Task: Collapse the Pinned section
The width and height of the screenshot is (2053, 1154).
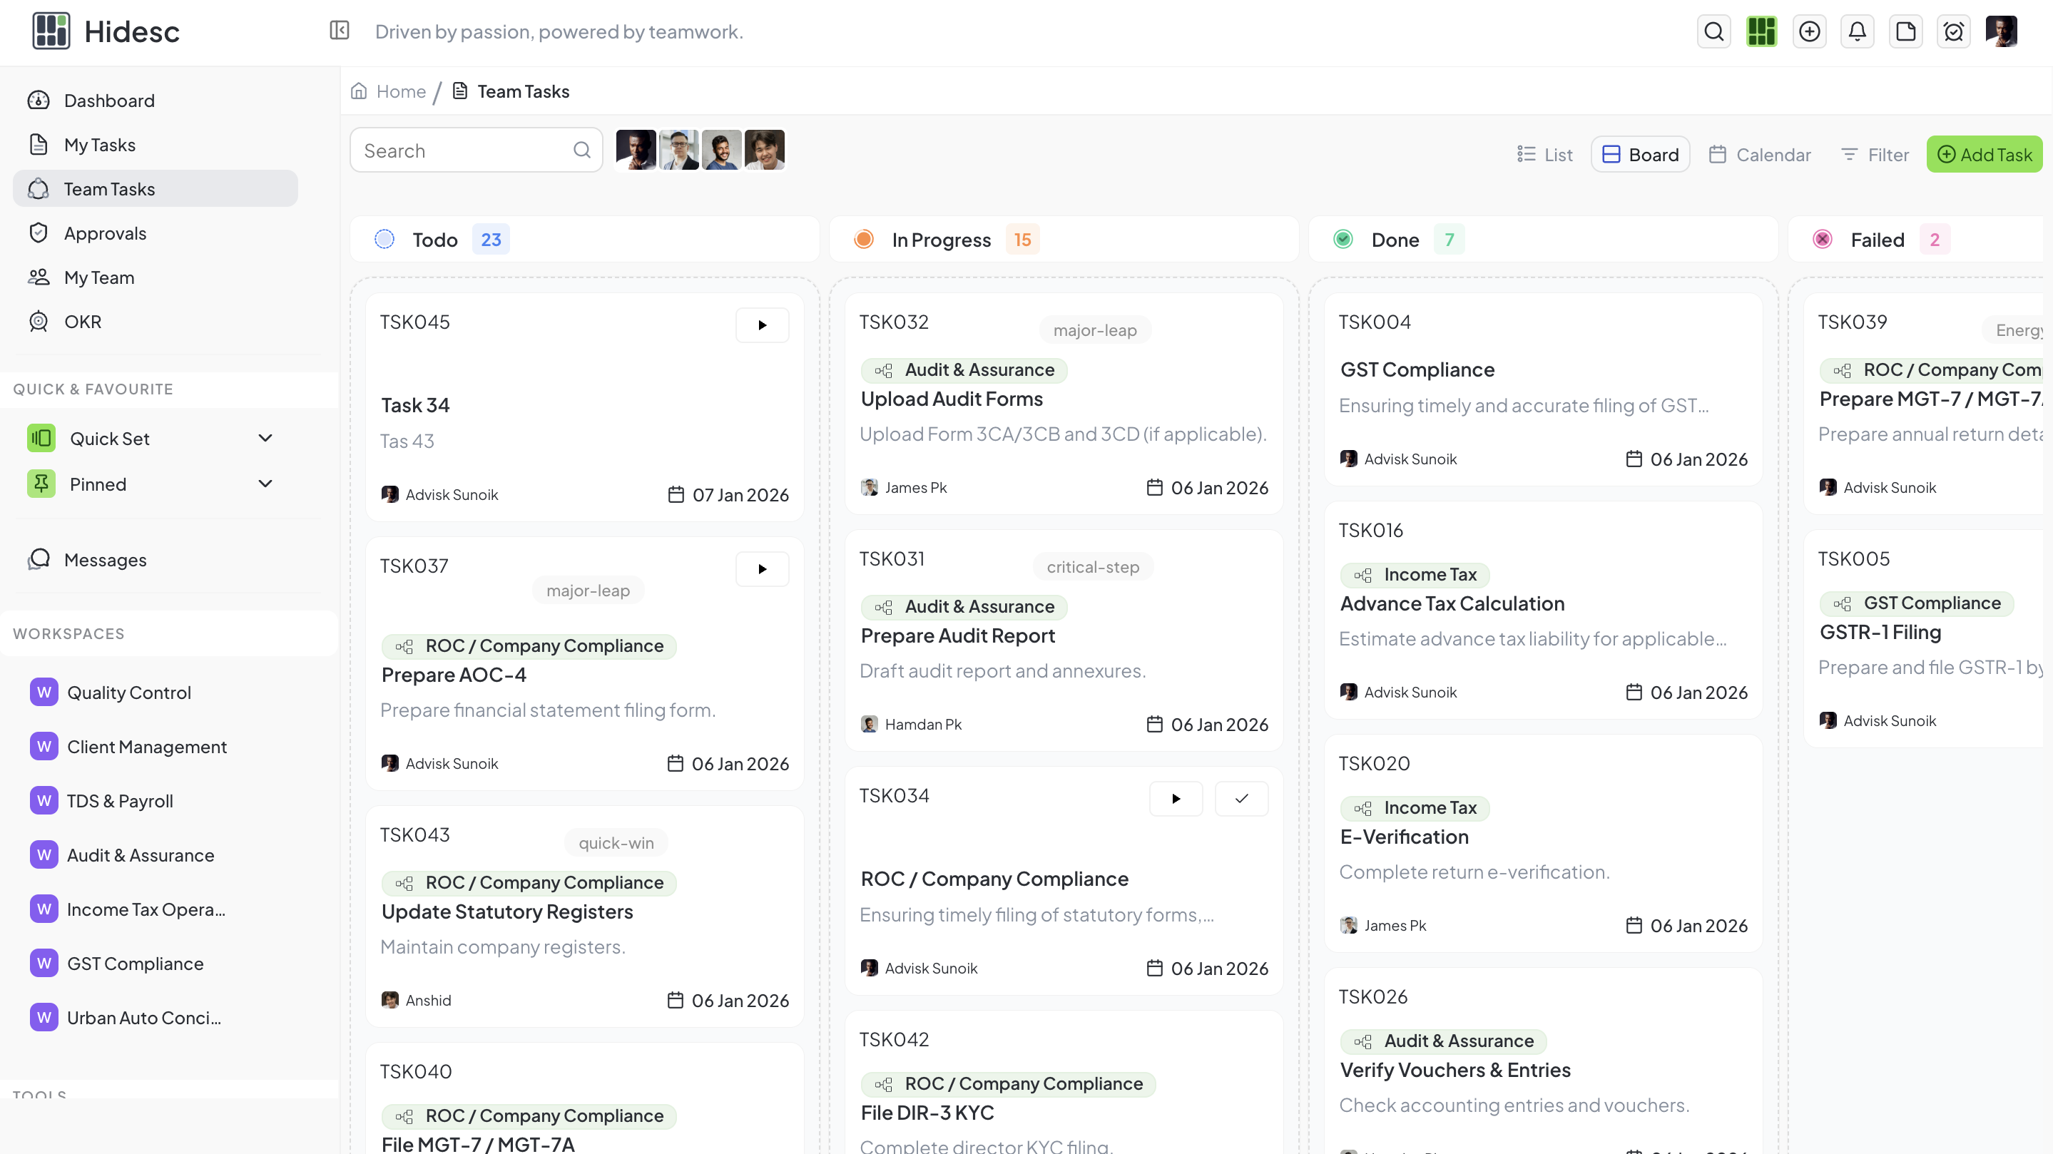Action: (x=265, y=484)
